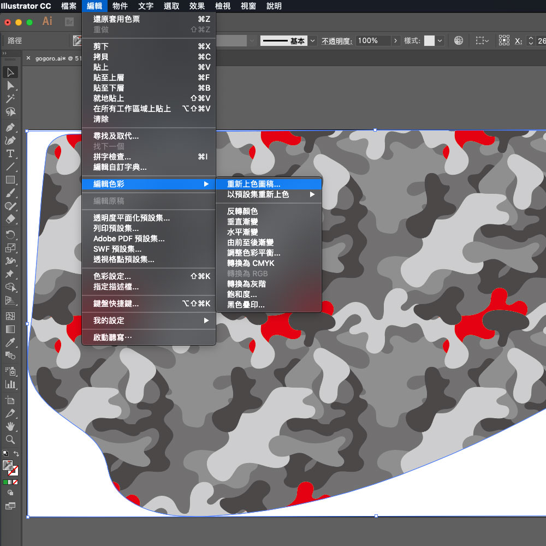This screenshot has width=546, height=546.
Task: Select the Magic Wand tool
Action: tap(10, 99)
